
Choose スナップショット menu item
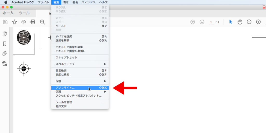click(80, 57)
